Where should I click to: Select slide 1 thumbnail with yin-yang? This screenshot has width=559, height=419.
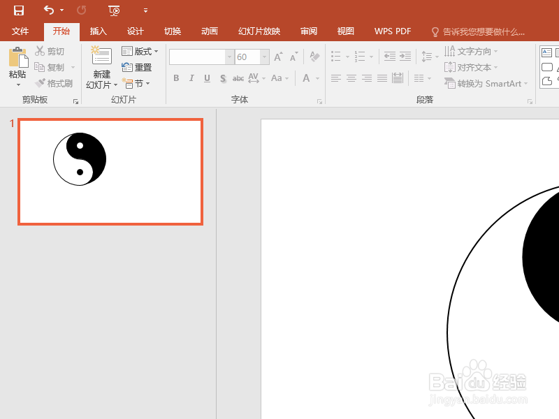pyautogui.click(x=110, y=172)
